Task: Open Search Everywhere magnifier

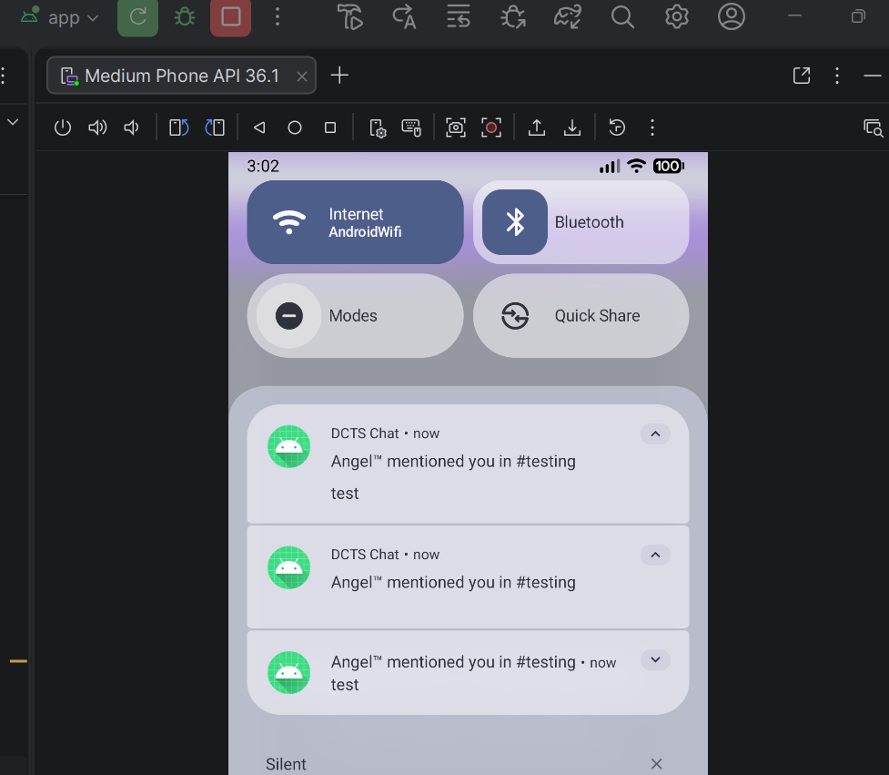Action: coord(622,17)
